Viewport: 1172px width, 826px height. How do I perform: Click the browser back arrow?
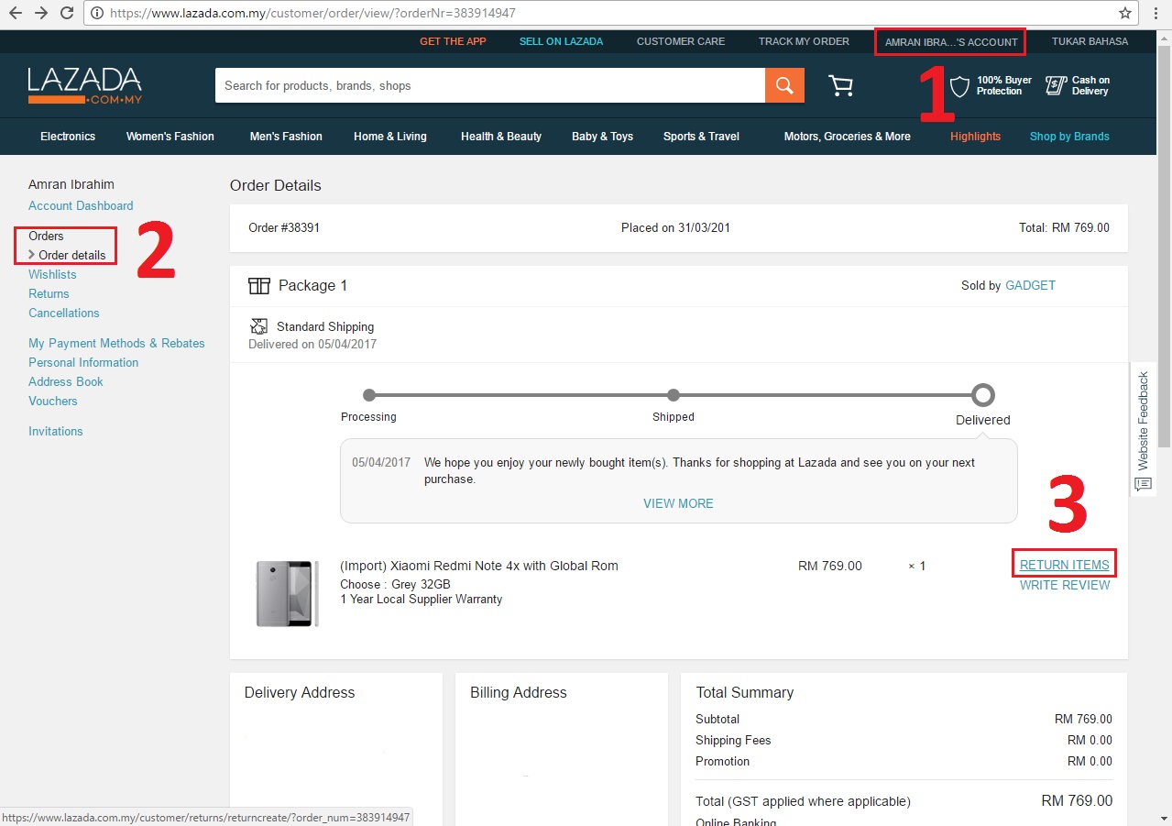click(16, 13)
